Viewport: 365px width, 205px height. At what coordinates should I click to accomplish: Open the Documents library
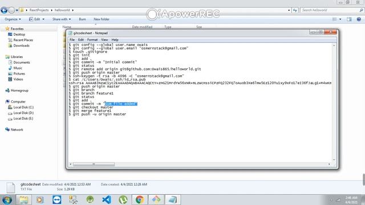coord(22,62)
